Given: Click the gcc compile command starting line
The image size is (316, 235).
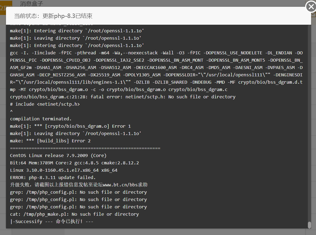Looking at the screenshot, I should (x=157, y=53).
